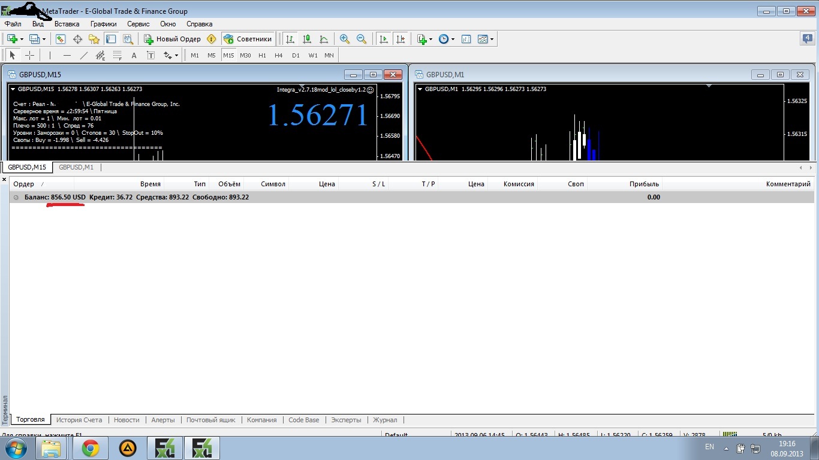Select the Fibonacci Retracement tool
819x460 pixels.
click(117, 55)
